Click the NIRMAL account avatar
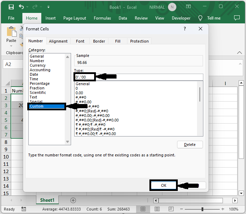 172,7
